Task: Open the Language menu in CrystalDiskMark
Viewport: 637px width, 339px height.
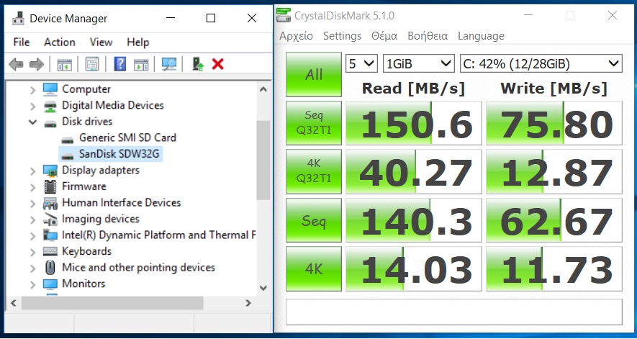Action: pyautogui.click(x=481, y=36)
